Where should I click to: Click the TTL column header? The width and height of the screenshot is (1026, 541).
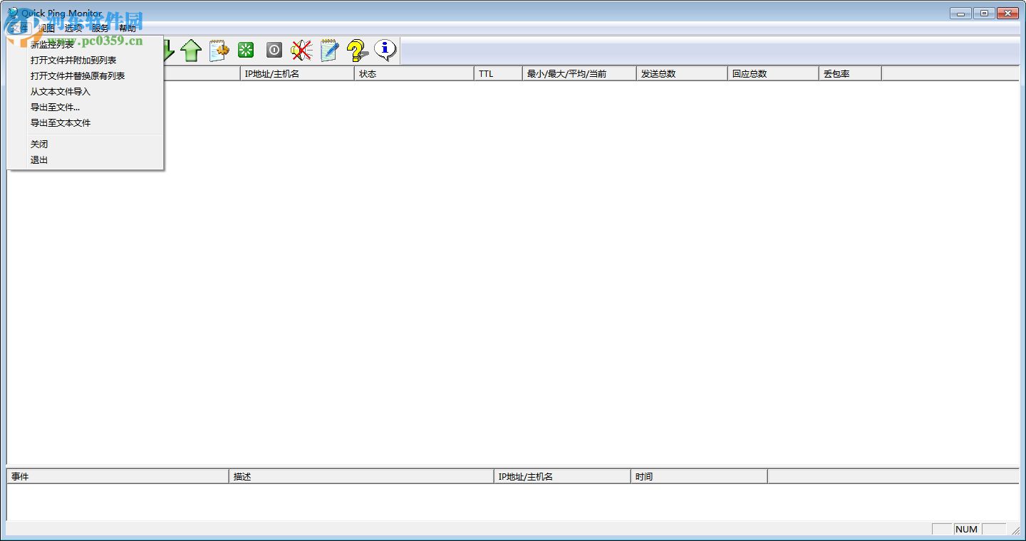497,73
